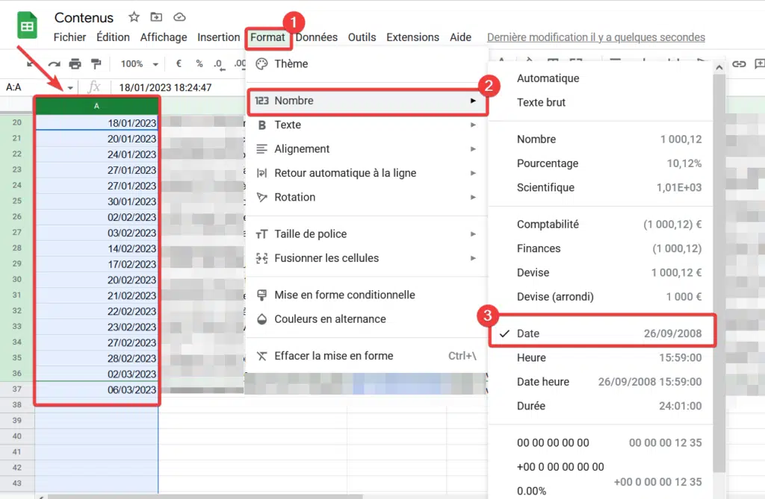Open the cloud save status icon
The image size is (765, 499).
point(179,17)
